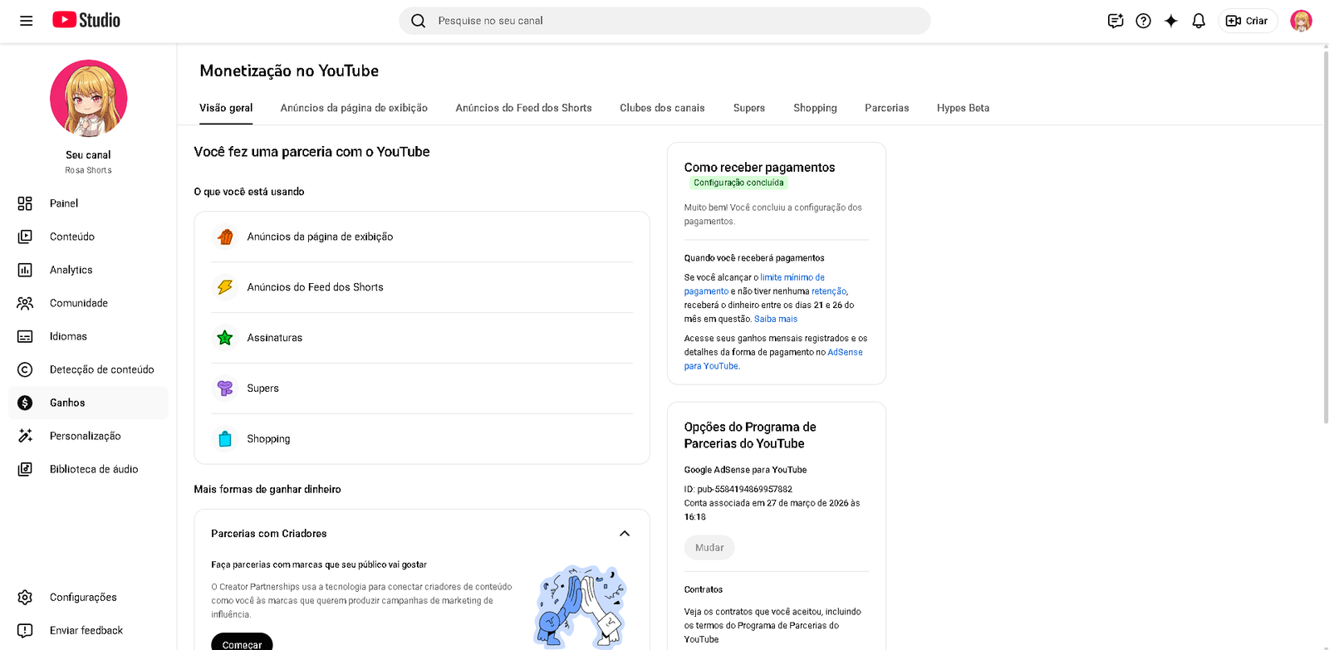Click the Shopping bag icon
This screenshot has width=1329, height=650.
[225, 439]
